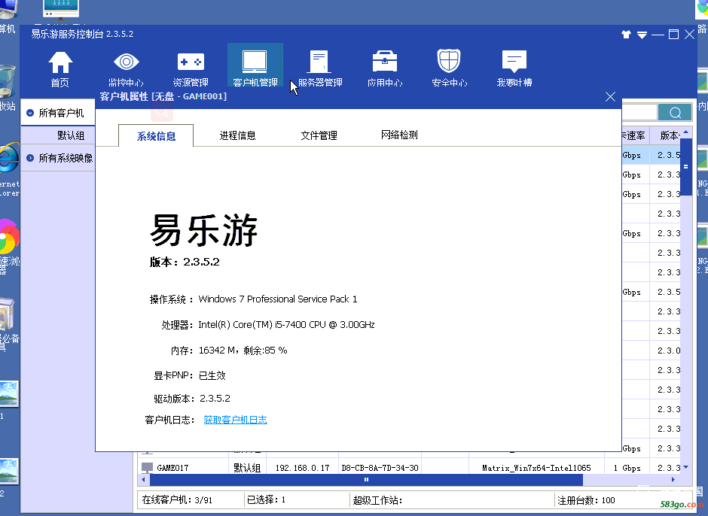Open 应用中心 application center

385,68
